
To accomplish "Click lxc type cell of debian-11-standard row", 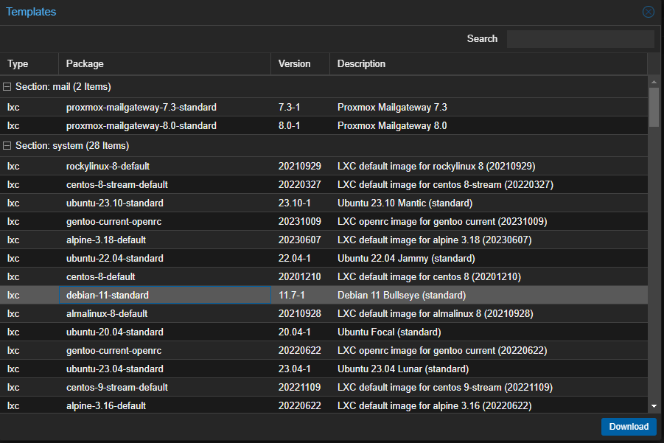I will coord(29,295).
